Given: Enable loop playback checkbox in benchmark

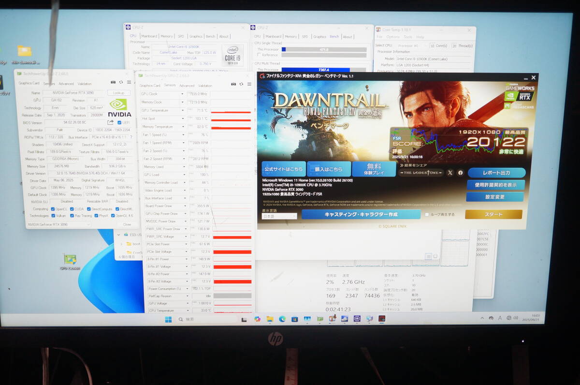Looking at the screenshot, I should [427, 214].
